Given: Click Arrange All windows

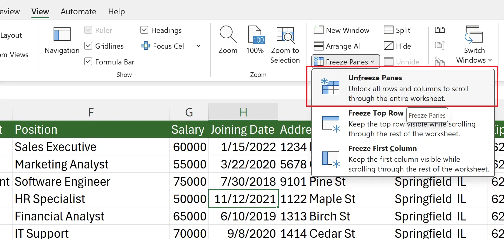Looking at the screenshot, I should coord(338,46).
